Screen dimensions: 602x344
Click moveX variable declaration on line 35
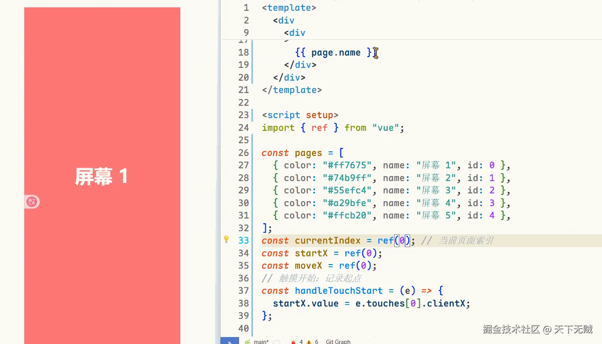tap(308, 266)
